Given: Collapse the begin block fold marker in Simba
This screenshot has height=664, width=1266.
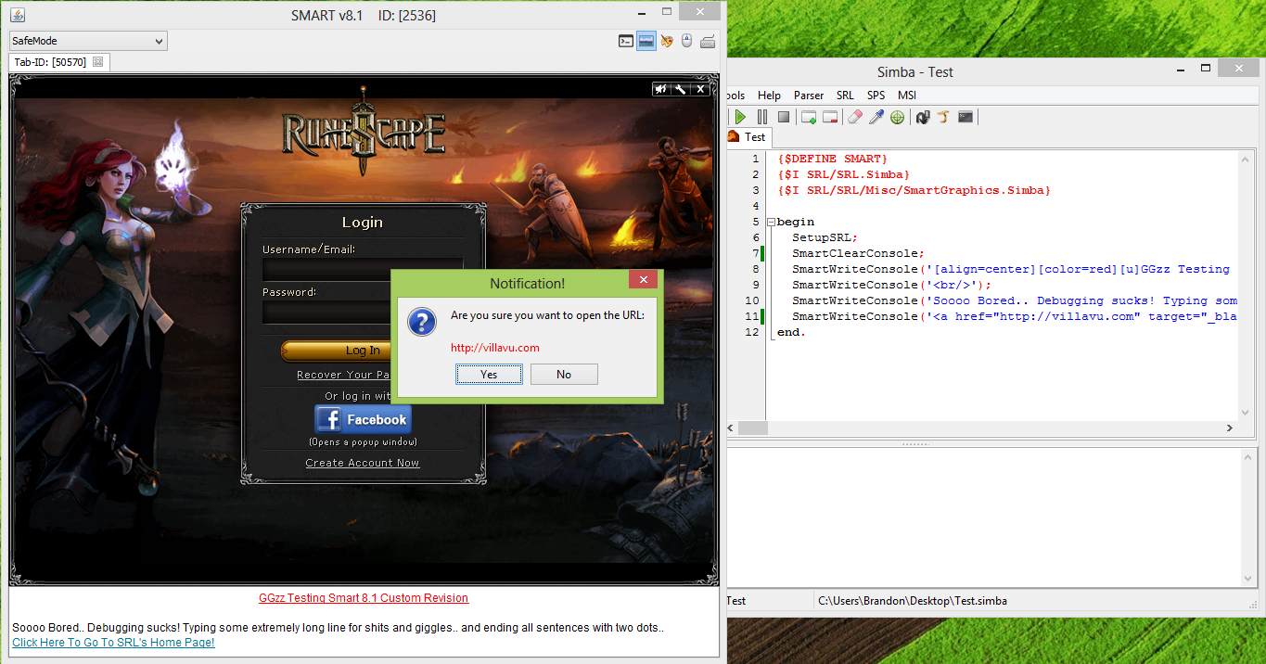Looking at the screenshot, I should coord(770,223).
